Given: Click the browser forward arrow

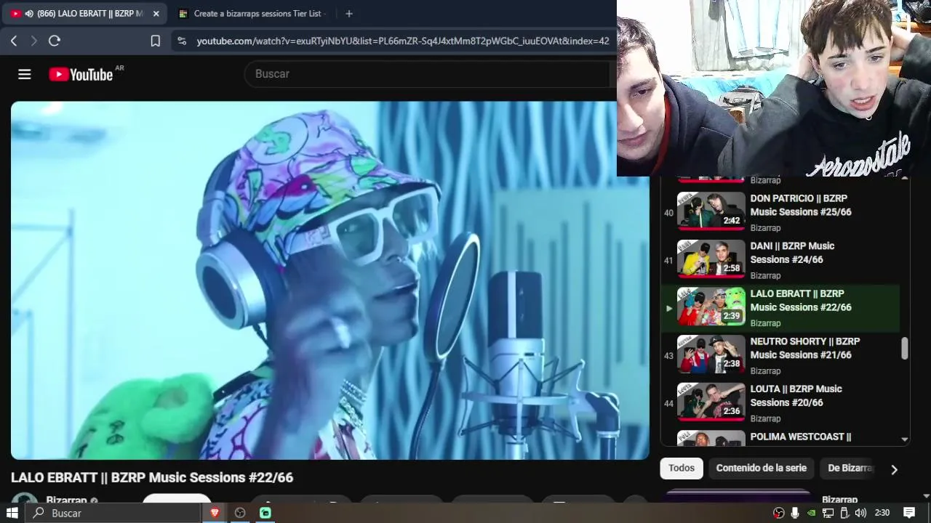Looking at the screenshot, I should point(33,41).
